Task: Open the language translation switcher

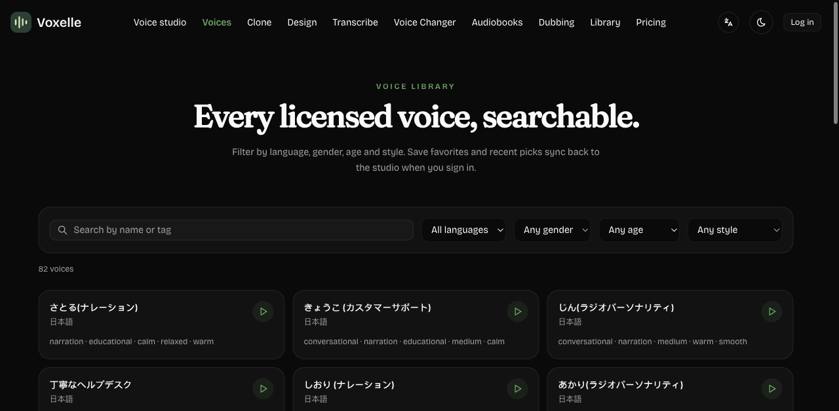Action: (728, 22)
